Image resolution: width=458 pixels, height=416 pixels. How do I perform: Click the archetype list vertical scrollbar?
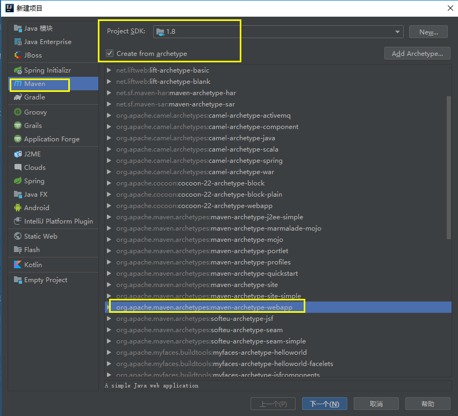(x=449, y=167)
